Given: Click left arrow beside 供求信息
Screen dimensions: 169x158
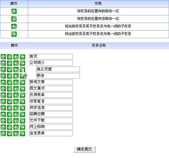Looking at the screenshot, I should [16, 108].
